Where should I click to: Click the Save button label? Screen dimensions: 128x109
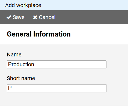[x=19, y=17]
